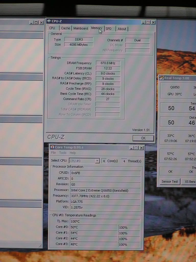
Task: Open the Tools menu in Core Temp
Action: coord(63,153)
